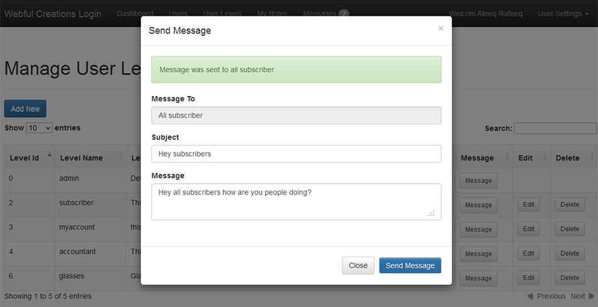
Task: Click the Add New button
Action: click(x=25, y=109)
